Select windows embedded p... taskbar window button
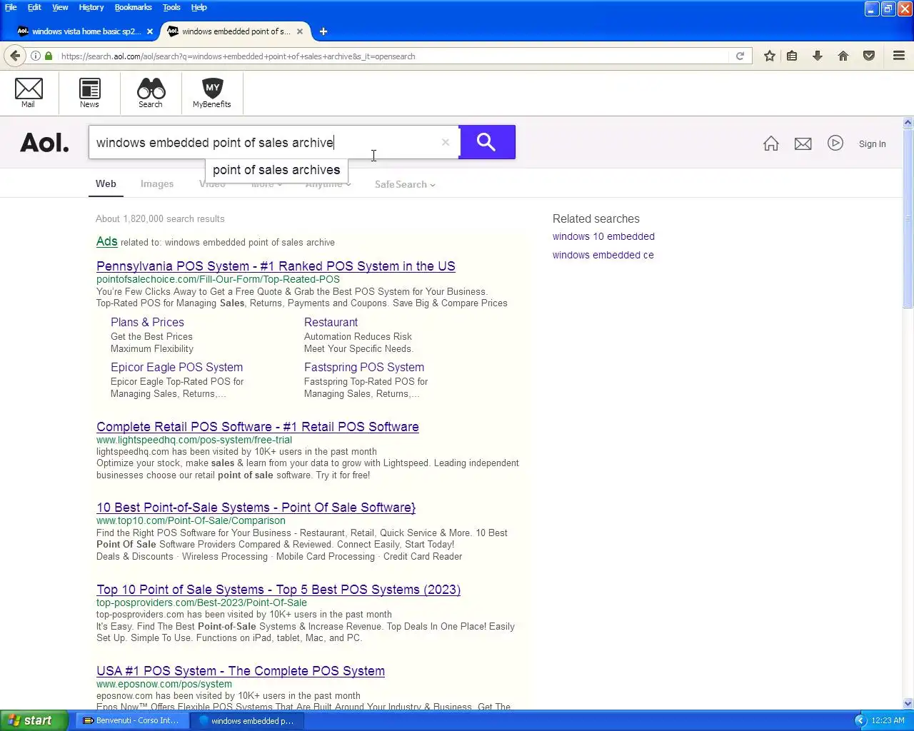Viewport: 914px width, 731px height. 248,720
